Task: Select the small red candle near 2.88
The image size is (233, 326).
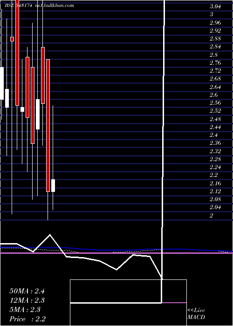Action: (12, 39)
